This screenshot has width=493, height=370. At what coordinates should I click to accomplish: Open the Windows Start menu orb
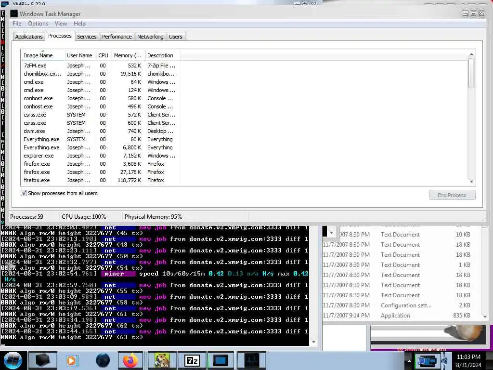[x=13, y=360]
